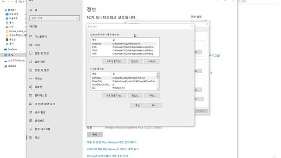Select ComSpec row in system variables
281x158 pixels.
coord(124,78)
